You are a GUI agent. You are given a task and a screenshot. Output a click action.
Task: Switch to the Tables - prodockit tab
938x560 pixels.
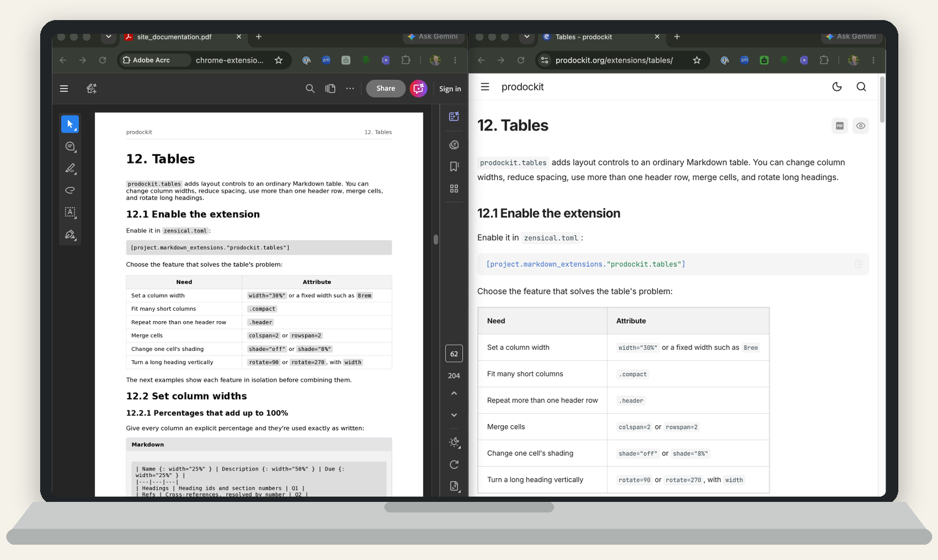coord(584,37)
